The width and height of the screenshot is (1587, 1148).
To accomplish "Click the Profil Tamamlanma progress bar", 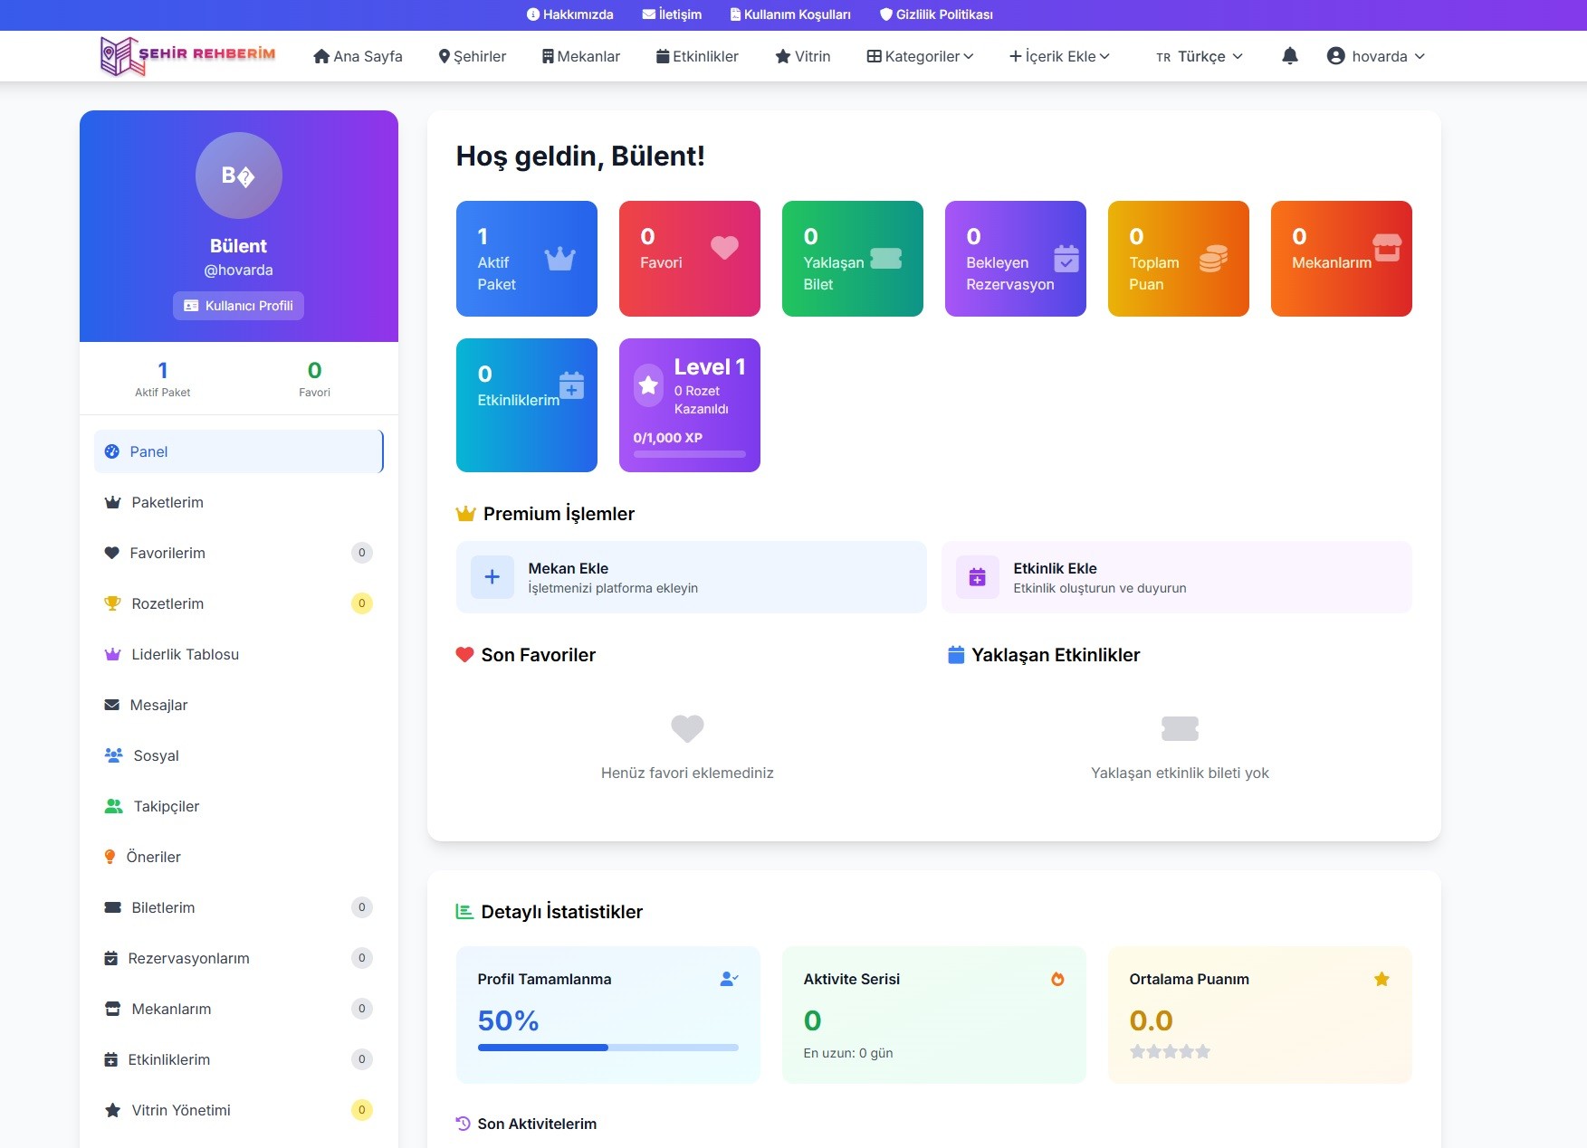I will coord(607,1048).
